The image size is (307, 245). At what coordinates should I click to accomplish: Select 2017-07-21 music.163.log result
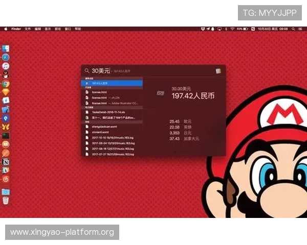coord(112,154)
